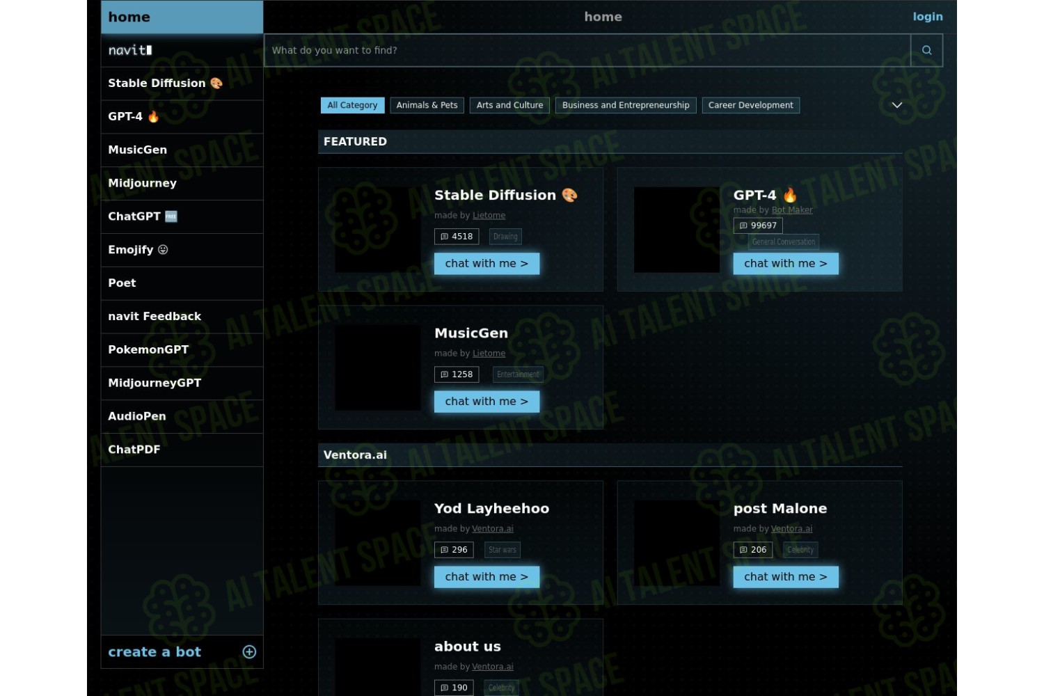Click the Entertainment tag on MusicGen
Viewport: 1044px width, 696px height.
pos(518,374)
